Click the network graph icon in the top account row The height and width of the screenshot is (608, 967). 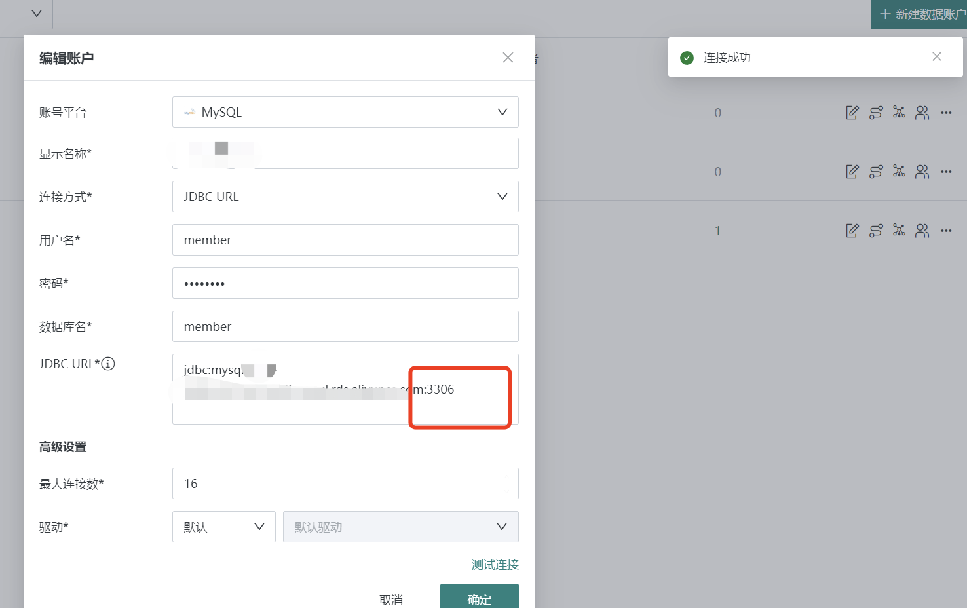coord(899,113)
